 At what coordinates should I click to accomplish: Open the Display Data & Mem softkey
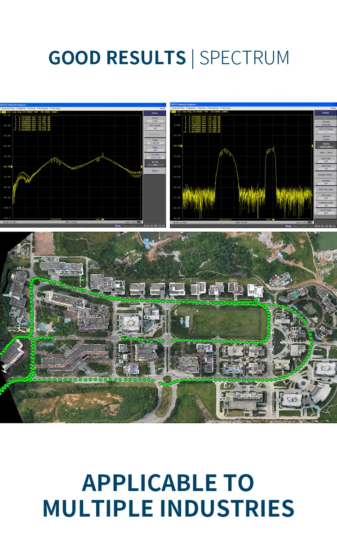326,145
